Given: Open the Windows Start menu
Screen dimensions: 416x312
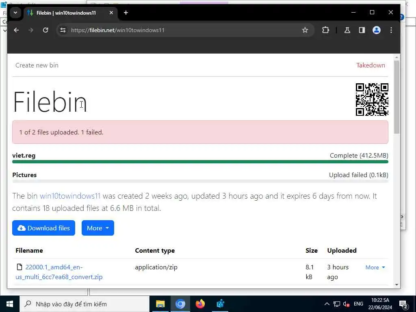Looking at the screenshot, I should (10, 304).
